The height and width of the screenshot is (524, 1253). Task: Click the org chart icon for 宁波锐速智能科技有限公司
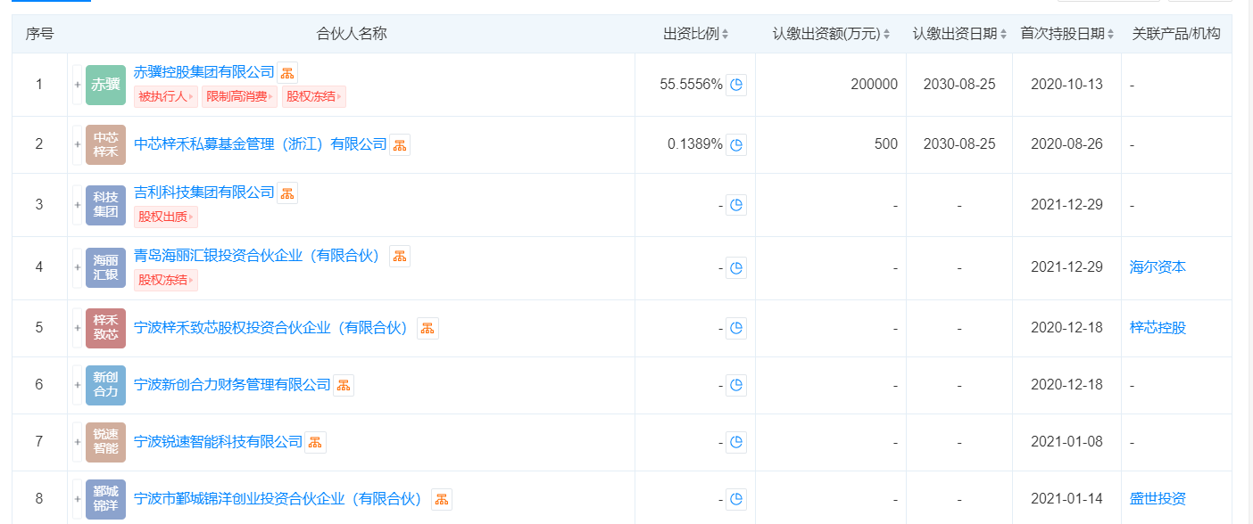click(315, 442)
